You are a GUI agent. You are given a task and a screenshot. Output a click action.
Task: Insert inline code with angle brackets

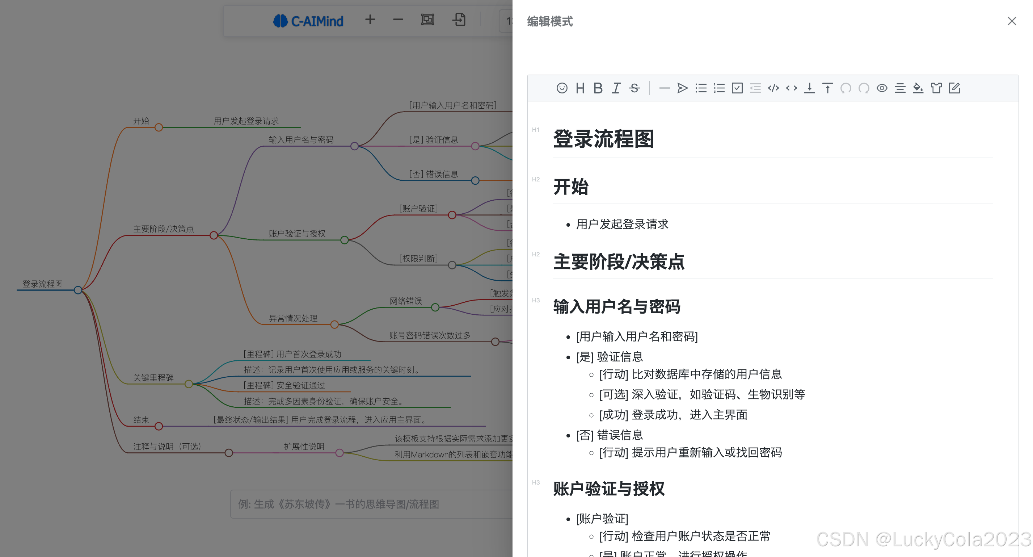point(791,88)
